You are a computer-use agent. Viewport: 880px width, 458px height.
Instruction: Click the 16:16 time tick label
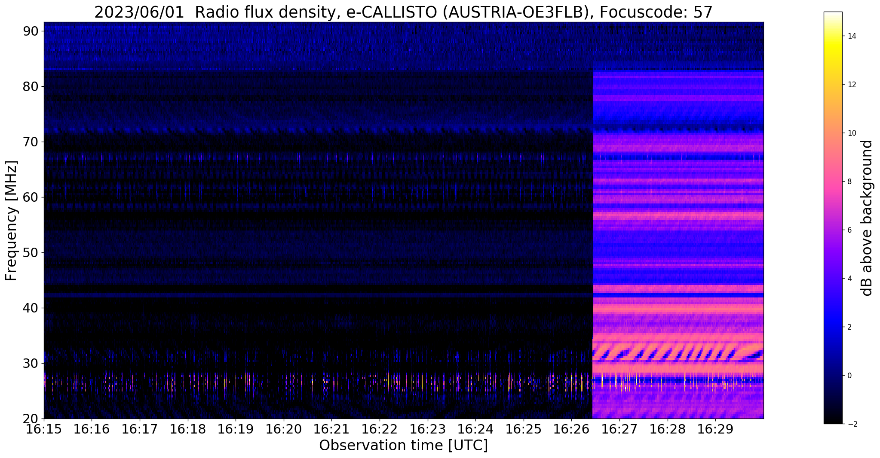[x=92, y=429]
